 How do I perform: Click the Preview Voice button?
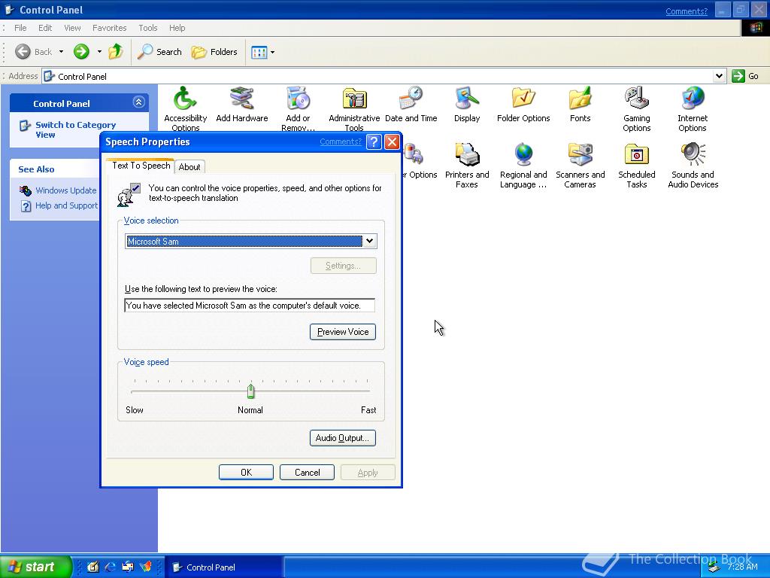pyautogui.click(x=342, y=332)
